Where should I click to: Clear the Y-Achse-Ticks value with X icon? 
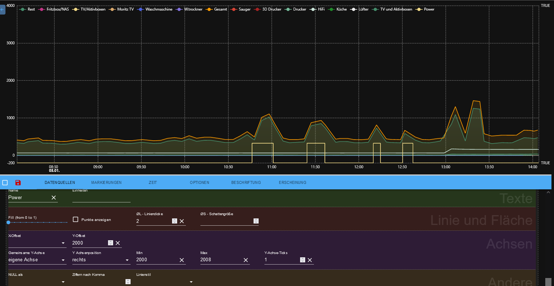click(310, 260)
